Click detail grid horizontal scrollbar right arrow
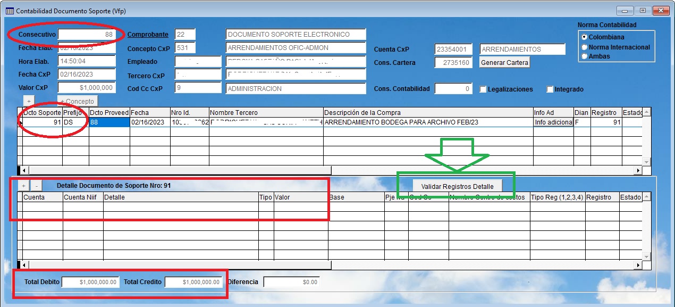 coord(638,264)
